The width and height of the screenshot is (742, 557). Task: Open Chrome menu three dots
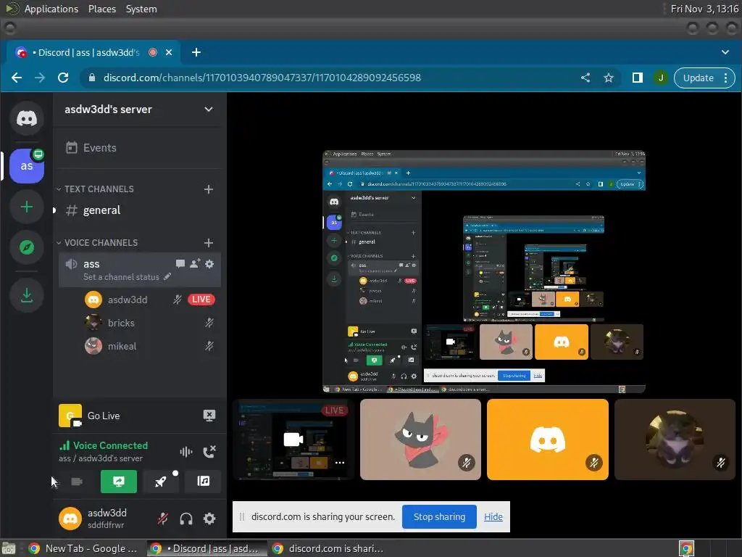coord(726,78)
